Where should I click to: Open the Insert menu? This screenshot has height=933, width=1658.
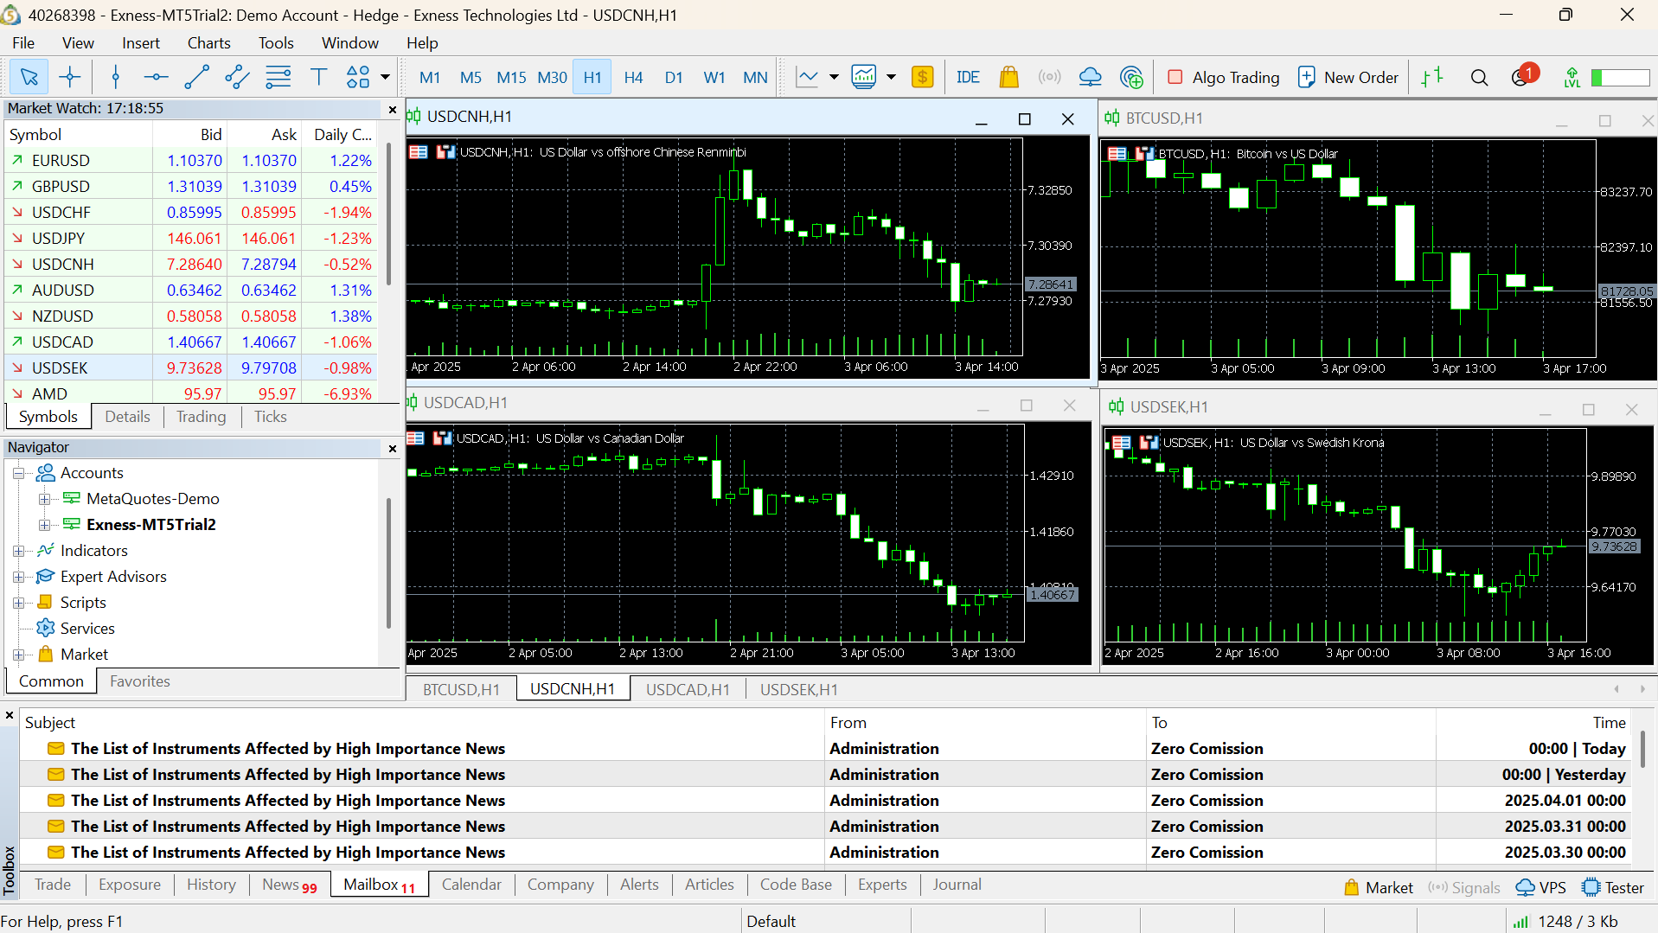click(x=141, y=42)
